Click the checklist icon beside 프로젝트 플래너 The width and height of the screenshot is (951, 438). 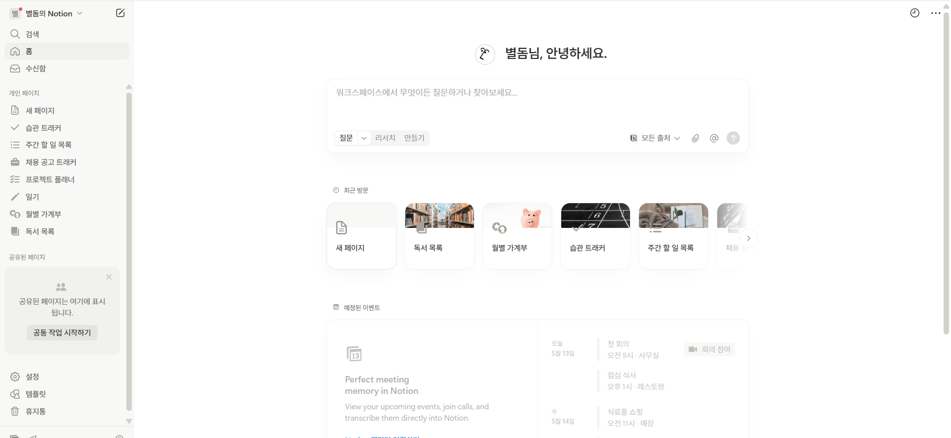(15, 179)
